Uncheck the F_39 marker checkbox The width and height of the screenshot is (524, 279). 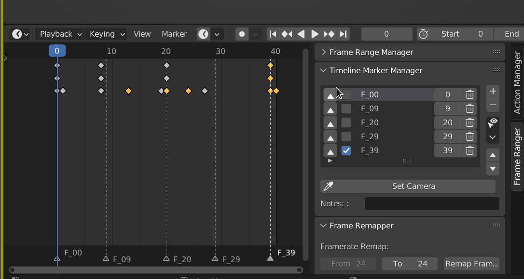[346, 150]
